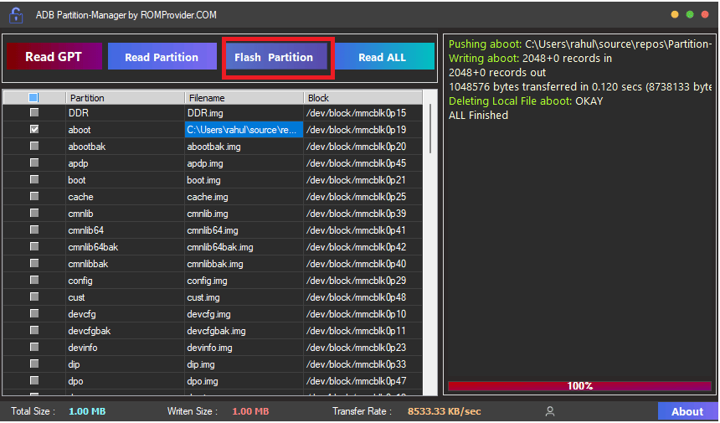The width and height of the screenshot is (720, 423).
Task: Select the dip partition name cell
Action: click(125, 364)
